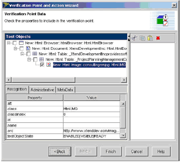The image size is (181, 164).
Task: Collapse the Html Browser tree node
Action: click(x=9, y=43)
